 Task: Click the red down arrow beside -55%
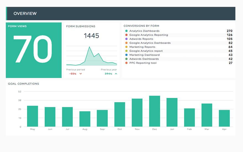[x=81, y=74]
